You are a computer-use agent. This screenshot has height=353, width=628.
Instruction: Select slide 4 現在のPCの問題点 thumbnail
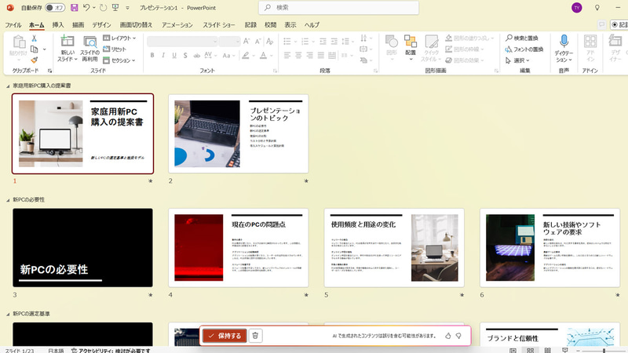click(x=239, y=248)
